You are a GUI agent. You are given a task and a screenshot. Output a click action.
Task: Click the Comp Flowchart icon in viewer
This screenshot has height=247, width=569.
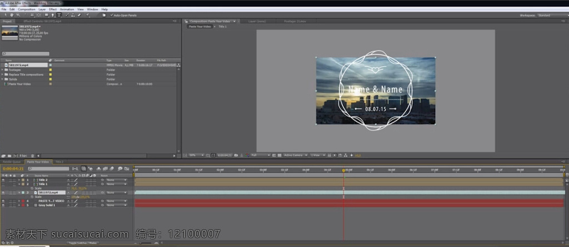tap(345, 155)
